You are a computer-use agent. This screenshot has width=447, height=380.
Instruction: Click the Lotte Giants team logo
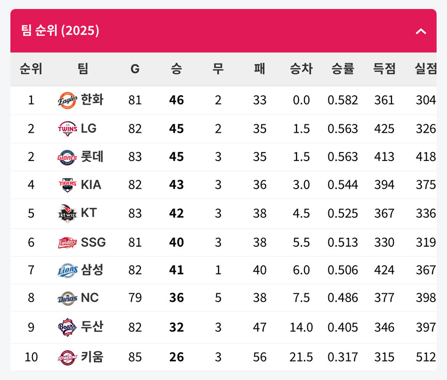(x=67, y=157)
